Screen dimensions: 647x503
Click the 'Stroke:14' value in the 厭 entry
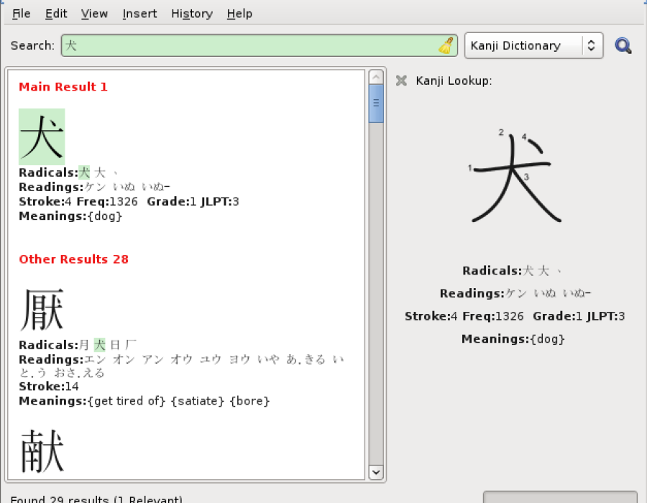point(49,387)
